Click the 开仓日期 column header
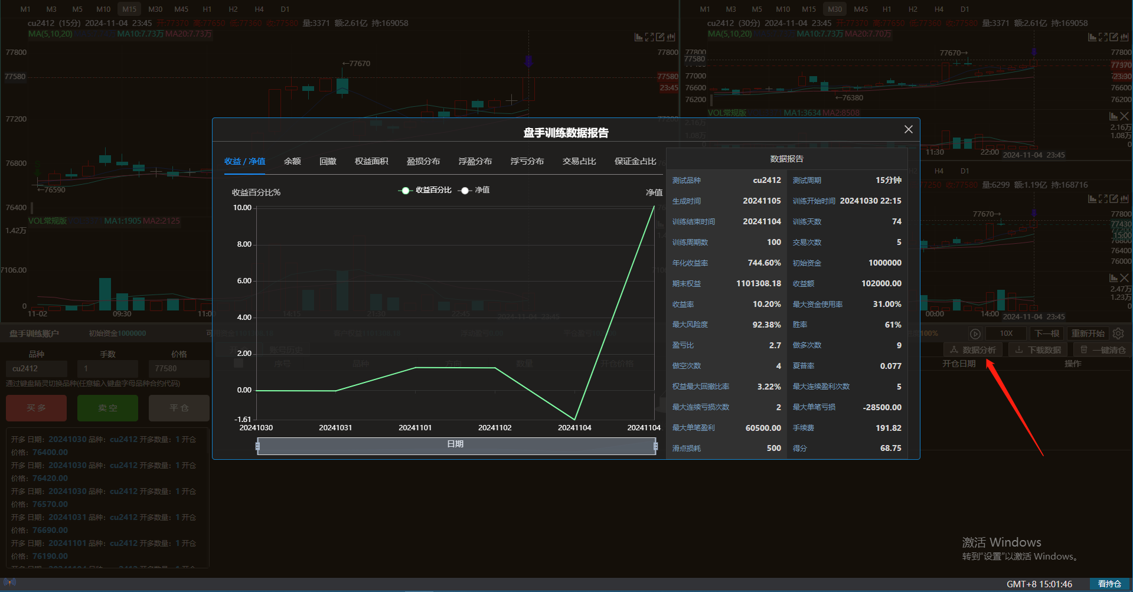The height and width of the screenshot is (592, 1133). 959,364
